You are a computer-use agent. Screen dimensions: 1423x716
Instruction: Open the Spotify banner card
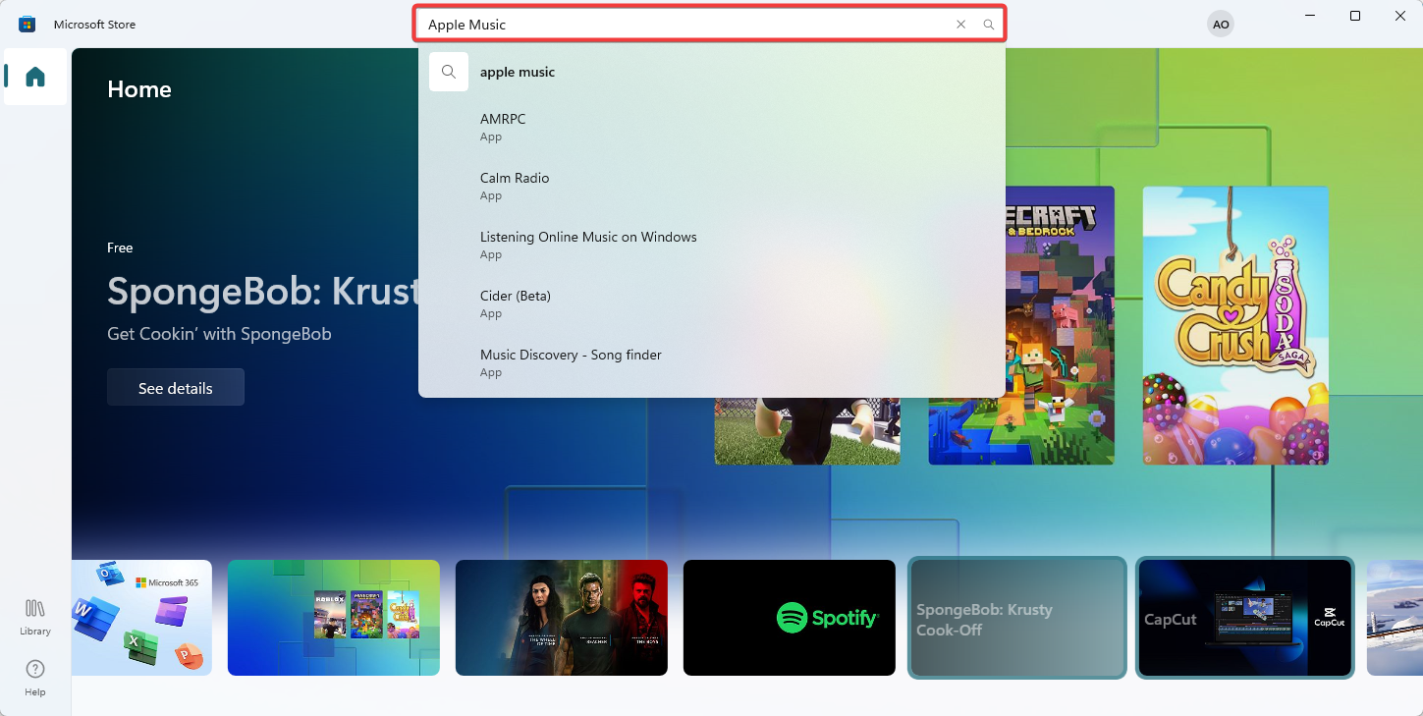[x=790, y=618]
